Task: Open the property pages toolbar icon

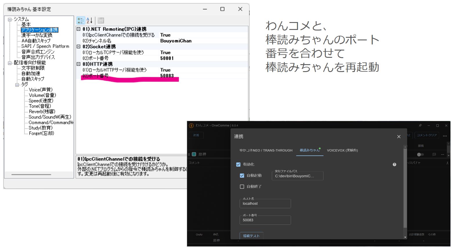Action: point(101,20)
